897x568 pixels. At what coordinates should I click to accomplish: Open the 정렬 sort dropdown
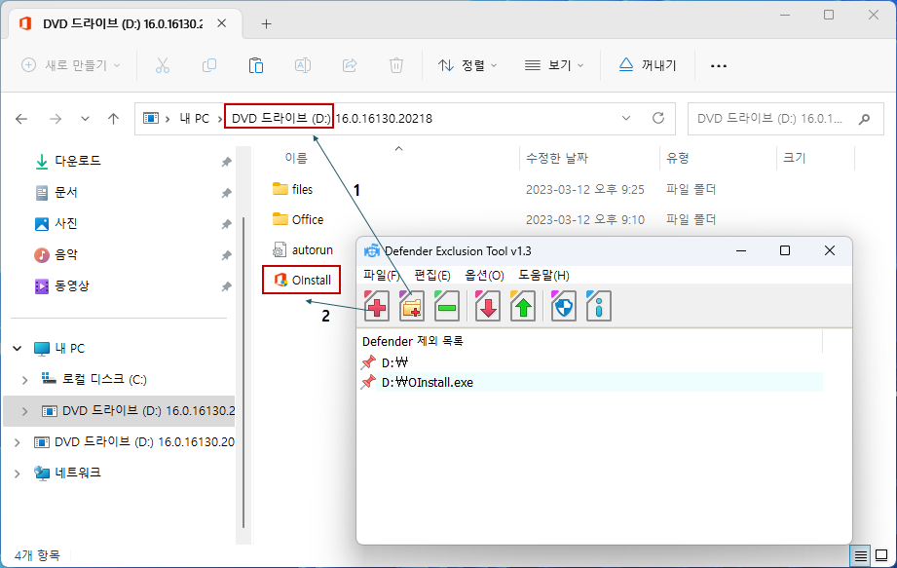[467, 65]
